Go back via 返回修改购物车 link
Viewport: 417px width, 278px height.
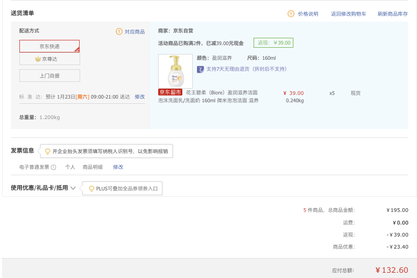(x=348, y=14)
